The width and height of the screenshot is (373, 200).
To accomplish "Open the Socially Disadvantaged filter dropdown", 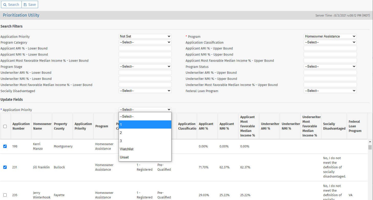I will 145,91.
